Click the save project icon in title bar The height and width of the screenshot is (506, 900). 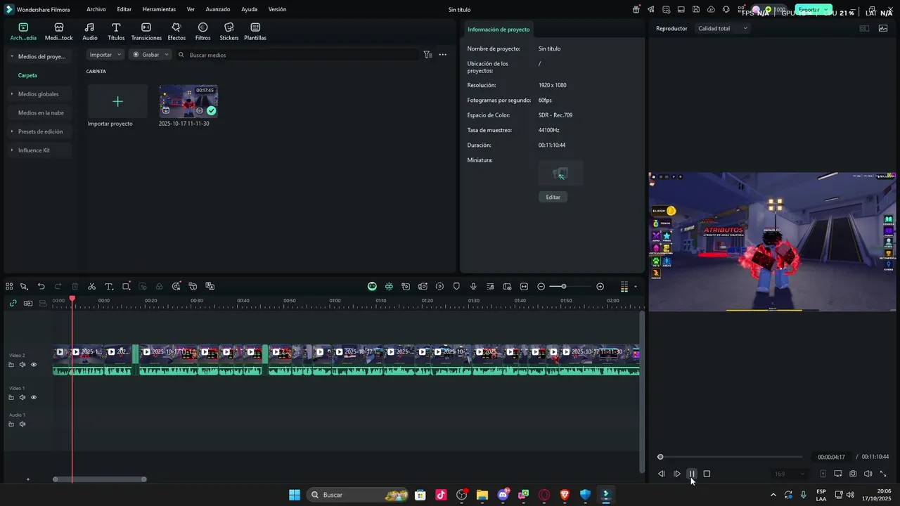[695, 9]
